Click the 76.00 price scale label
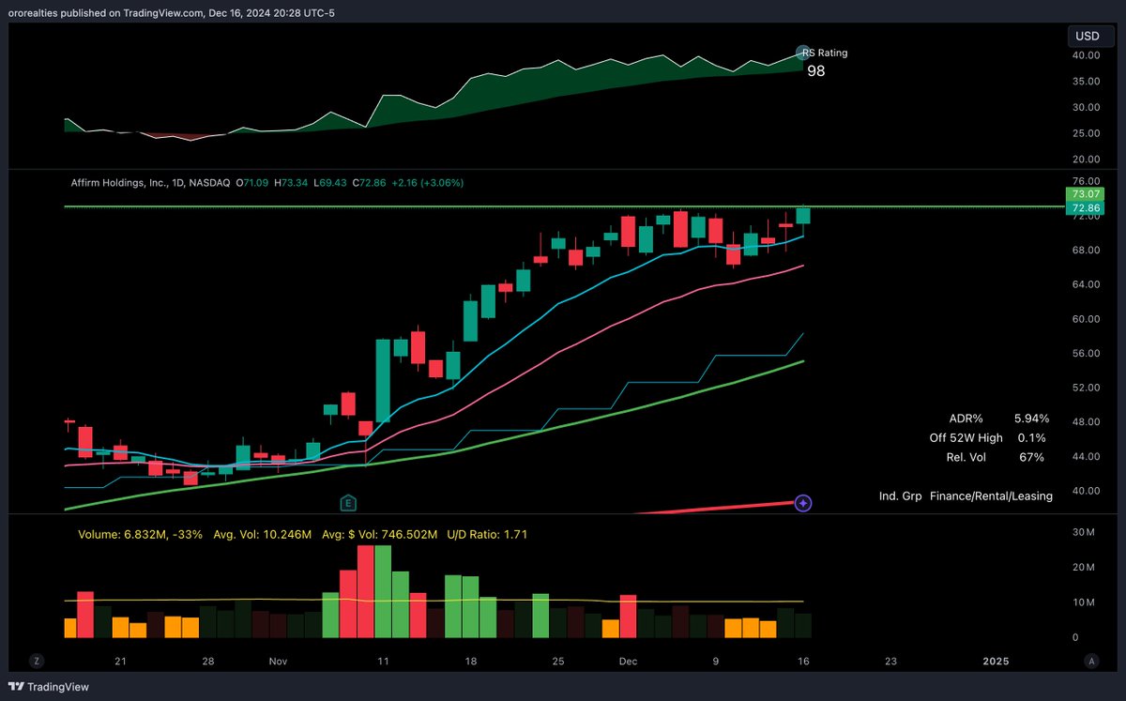Viewport: 1126px width, 701px height. coord(1087,181)
